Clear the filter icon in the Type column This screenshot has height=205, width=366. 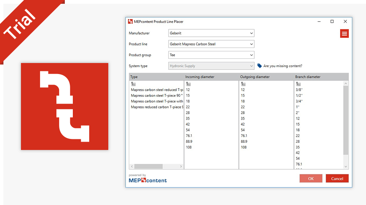133,84
